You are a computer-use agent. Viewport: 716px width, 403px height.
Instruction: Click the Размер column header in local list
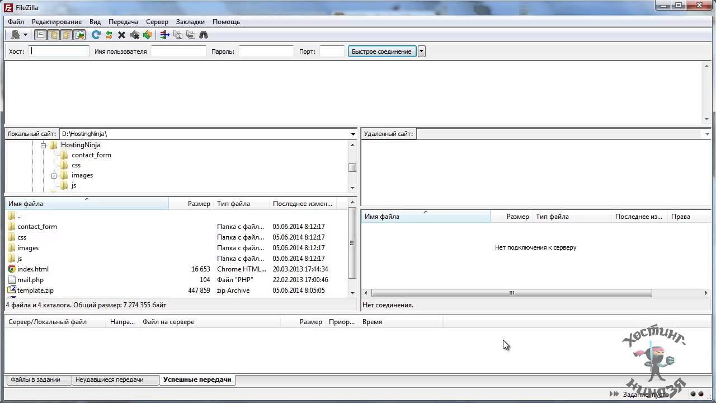(x=199, y=204)
